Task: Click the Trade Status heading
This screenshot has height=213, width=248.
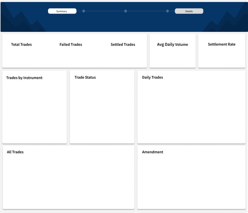Action: pos(85,77)
